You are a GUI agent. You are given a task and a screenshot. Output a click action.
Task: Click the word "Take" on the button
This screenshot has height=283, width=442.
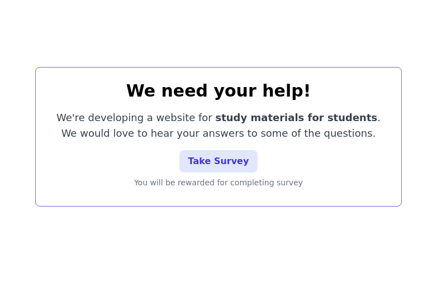199,161
